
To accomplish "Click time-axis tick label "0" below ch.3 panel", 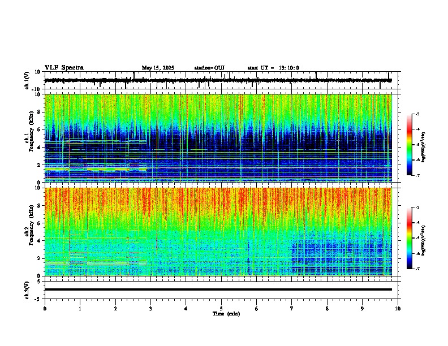I will click(45, 309).
